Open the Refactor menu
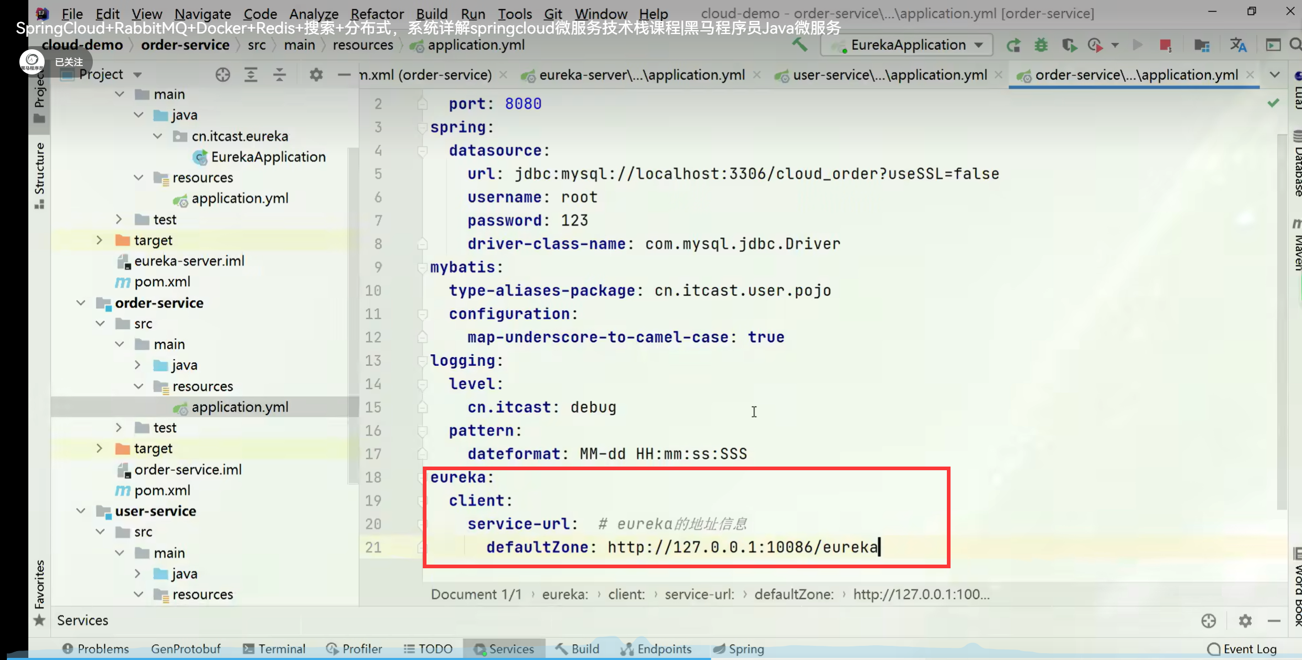 [x=377, y=14]
